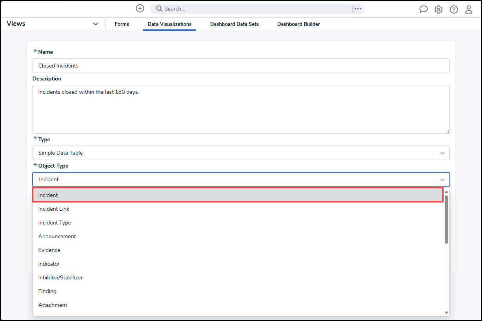Select the Incident Link option

click(x=238, y=209)
